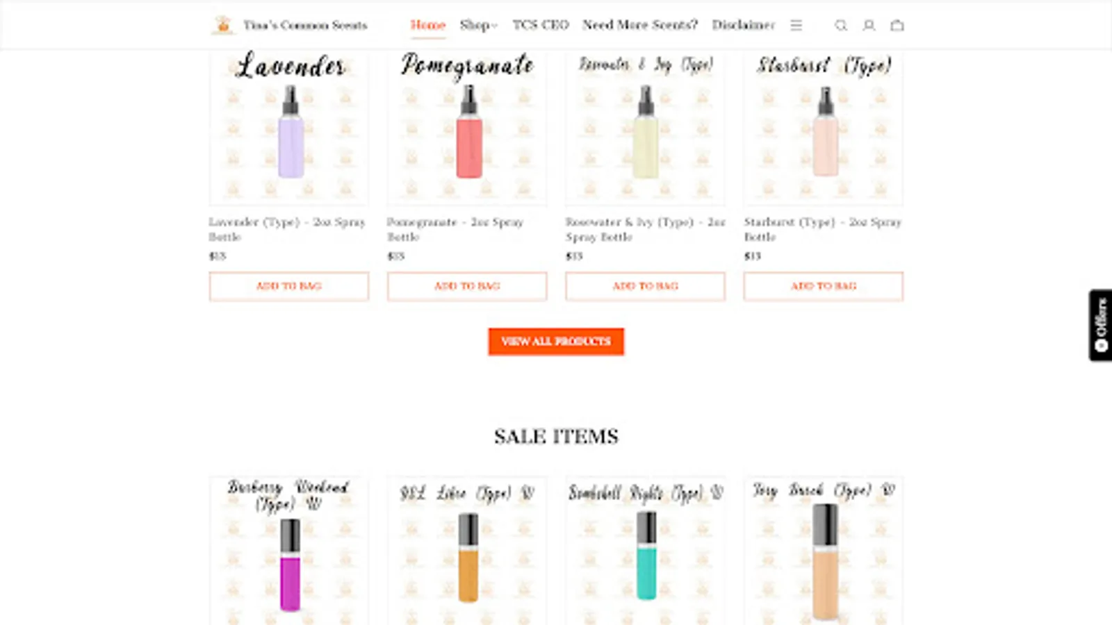Expand the Shop dropdown menu
Screen dimensions: 1112x625
tap(479, 25)
